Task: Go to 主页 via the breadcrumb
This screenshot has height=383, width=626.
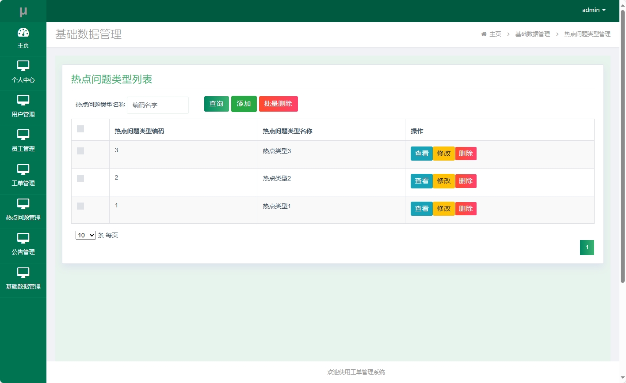Action: point(495,34)
